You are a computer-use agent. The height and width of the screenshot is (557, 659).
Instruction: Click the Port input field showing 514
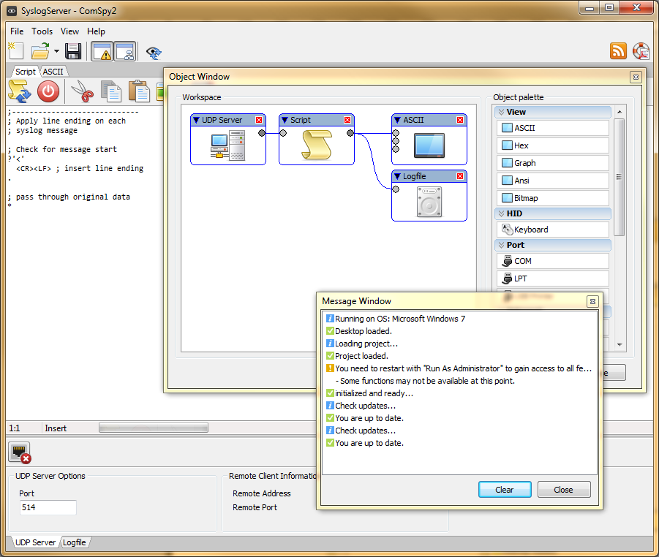pos(48,507)
